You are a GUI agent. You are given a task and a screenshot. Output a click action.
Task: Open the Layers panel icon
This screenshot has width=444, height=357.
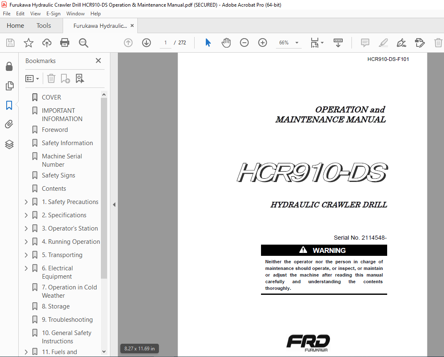click(x=9, y=144)
